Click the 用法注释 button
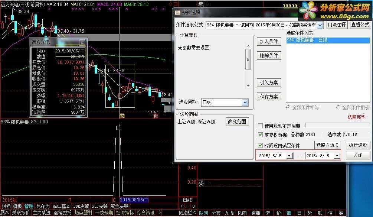This screenshot has width=373, height=217. 337,25
